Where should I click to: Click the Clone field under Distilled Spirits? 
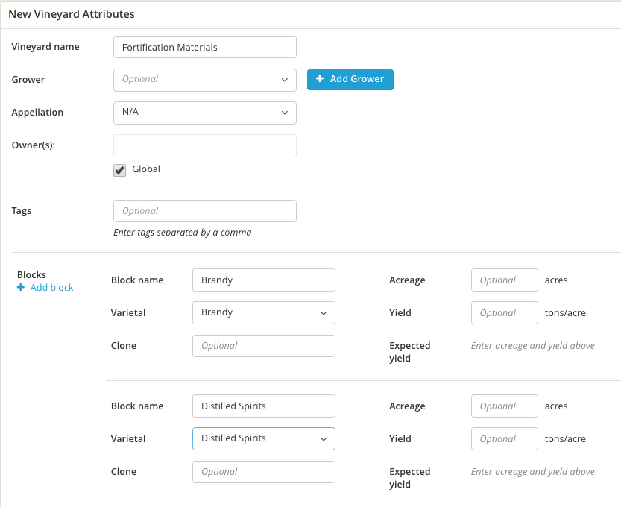(264, 472)
